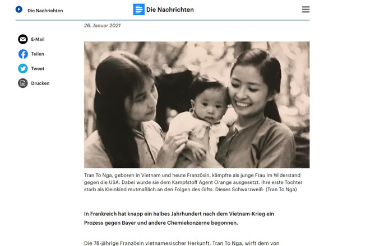Viewport: 370px width, 246px height.
Task: Click the blue document logo icon
Action: click(x=139, y=10)
